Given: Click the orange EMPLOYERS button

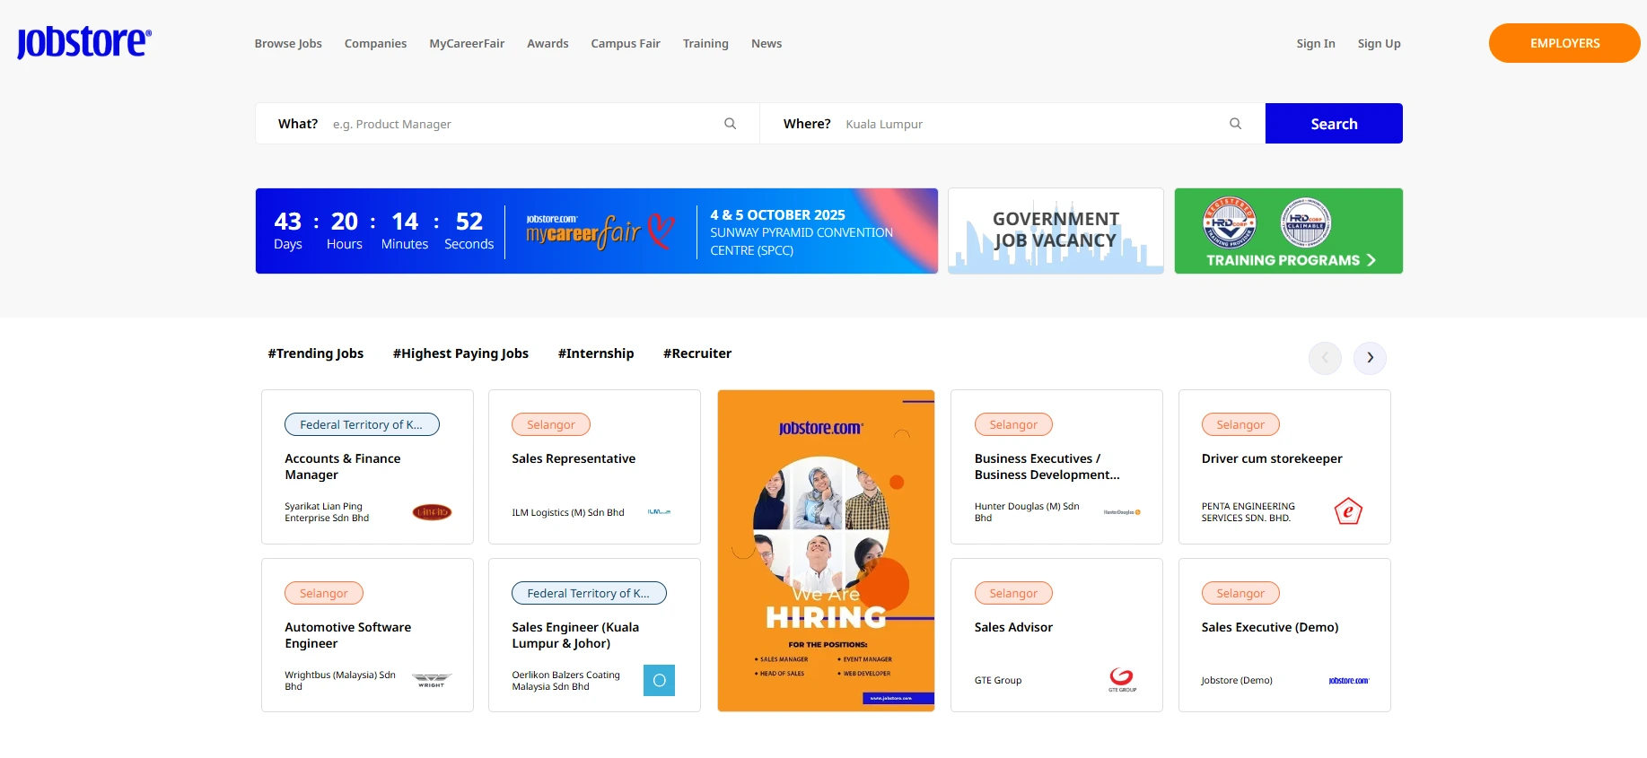Looking at the screenshot, I should pos(1564,43).
